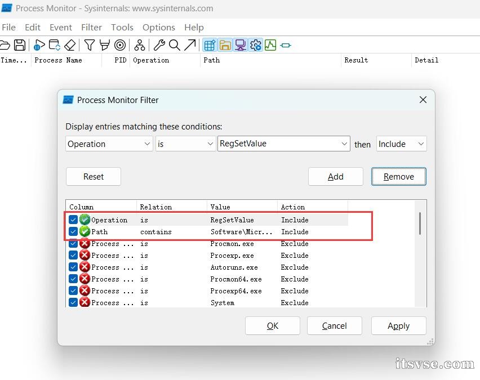Click the filter list vertical scrollbar thumb

pos(420,223)
